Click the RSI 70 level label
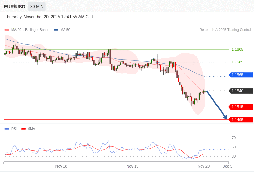Image resolution: width=254 pixels, height=172 pixels. [234, 138]
